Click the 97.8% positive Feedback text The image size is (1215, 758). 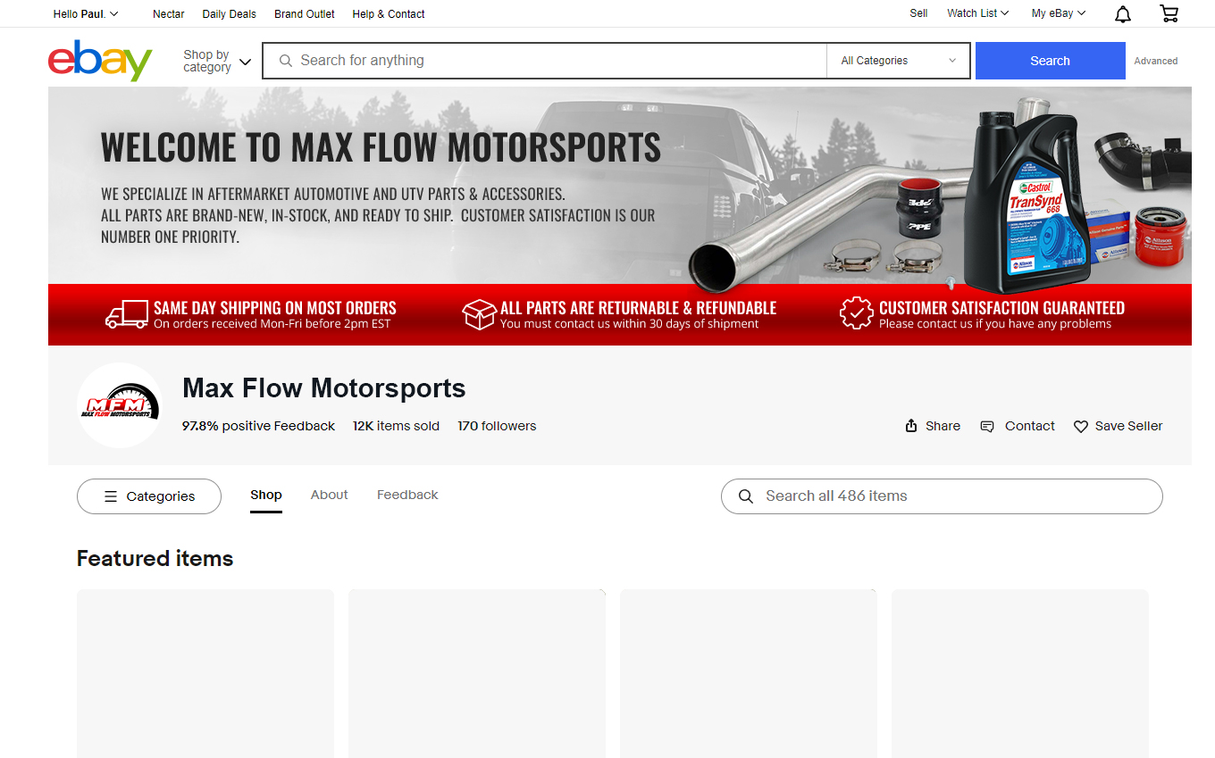258,426
